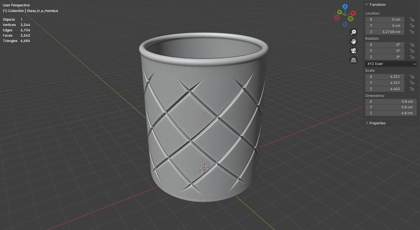Click the negative Y axis gizmo circle
420x230 pixels.
(x=350, y=19)
